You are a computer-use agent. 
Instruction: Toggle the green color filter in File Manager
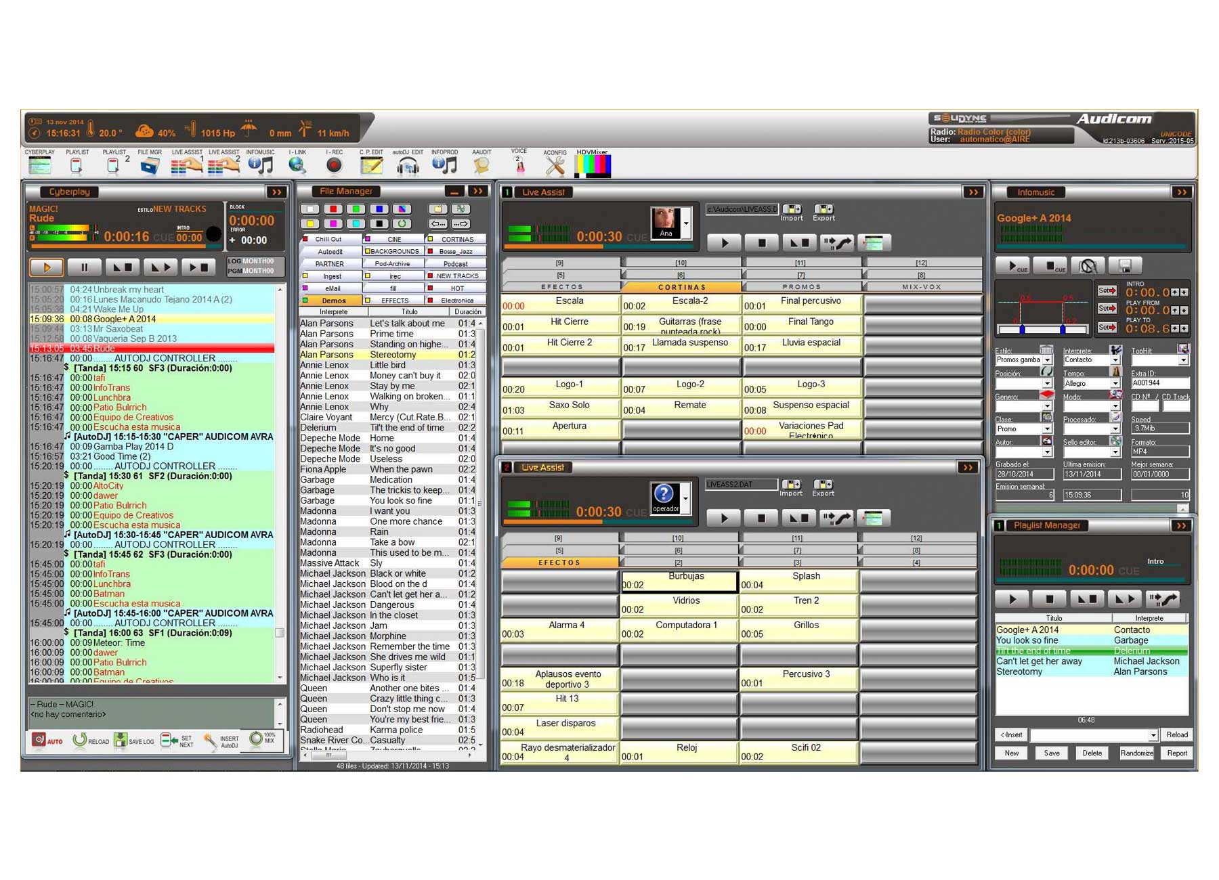click(x=356, y=209)
